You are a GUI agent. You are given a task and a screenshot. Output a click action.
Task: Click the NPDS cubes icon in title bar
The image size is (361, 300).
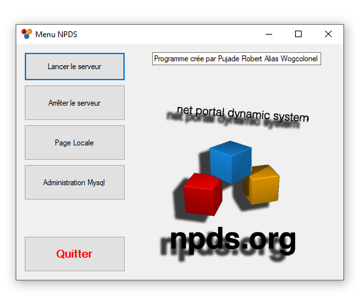click(27, 34)
